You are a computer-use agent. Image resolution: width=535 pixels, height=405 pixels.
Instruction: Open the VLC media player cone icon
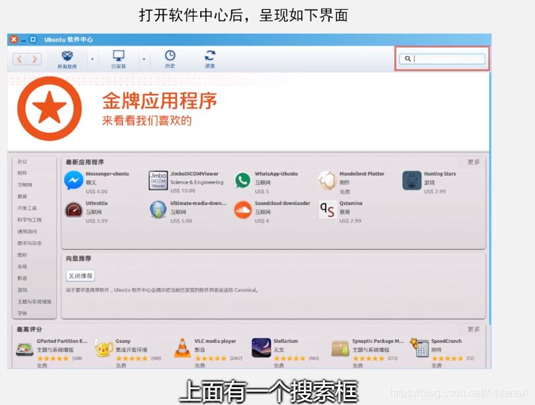point(182,348)
